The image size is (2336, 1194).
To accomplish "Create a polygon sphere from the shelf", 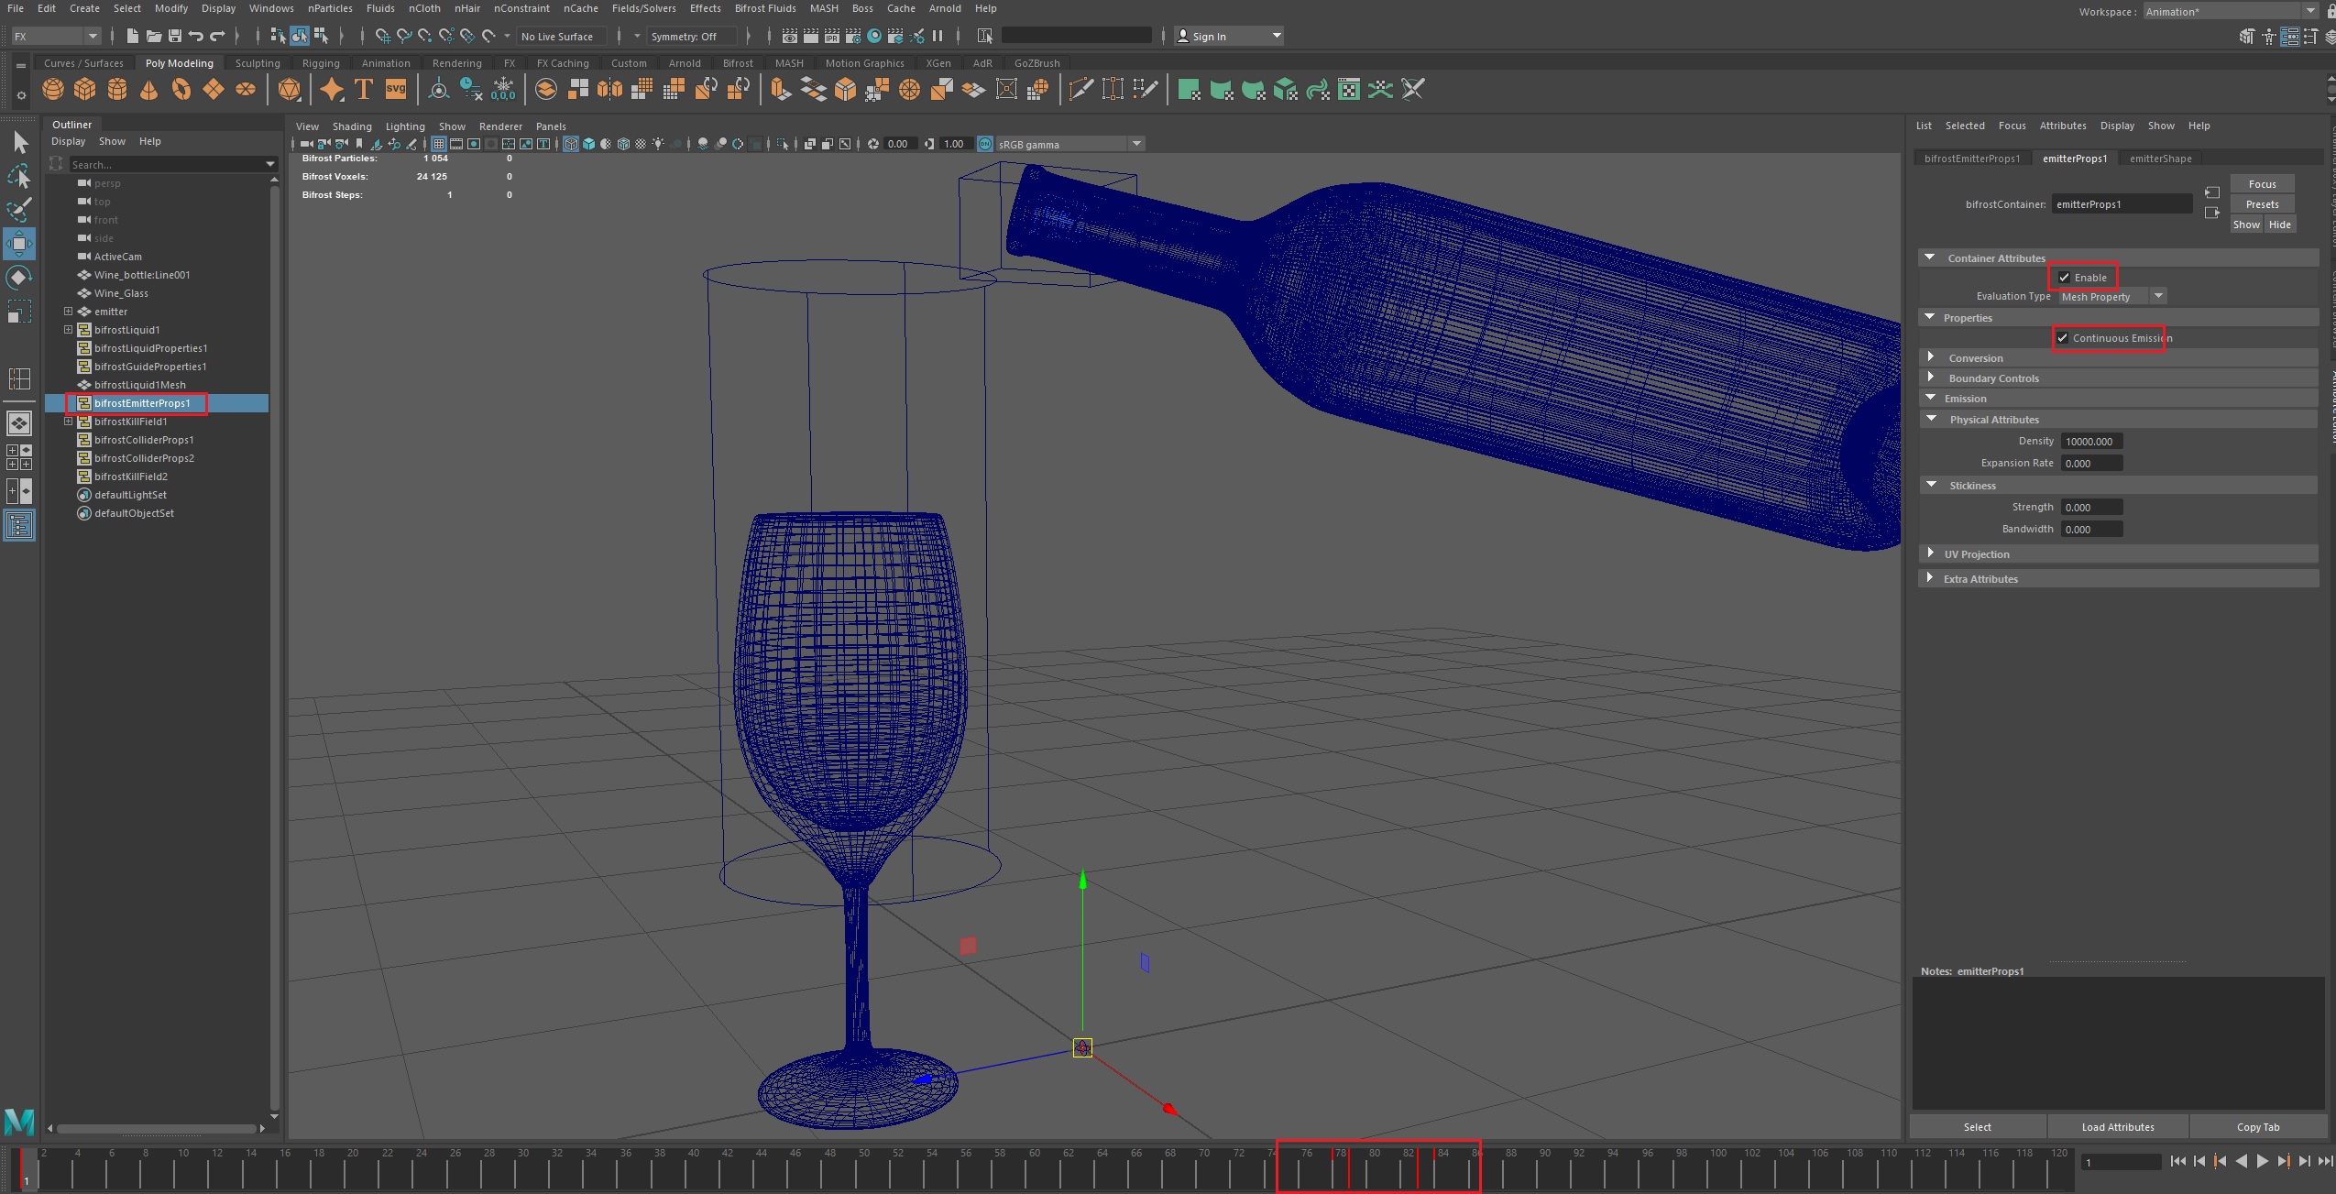I will (x=53, y=90).
